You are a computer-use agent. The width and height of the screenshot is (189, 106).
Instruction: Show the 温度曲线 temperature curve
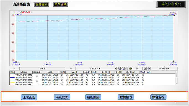tap(41, 4)
